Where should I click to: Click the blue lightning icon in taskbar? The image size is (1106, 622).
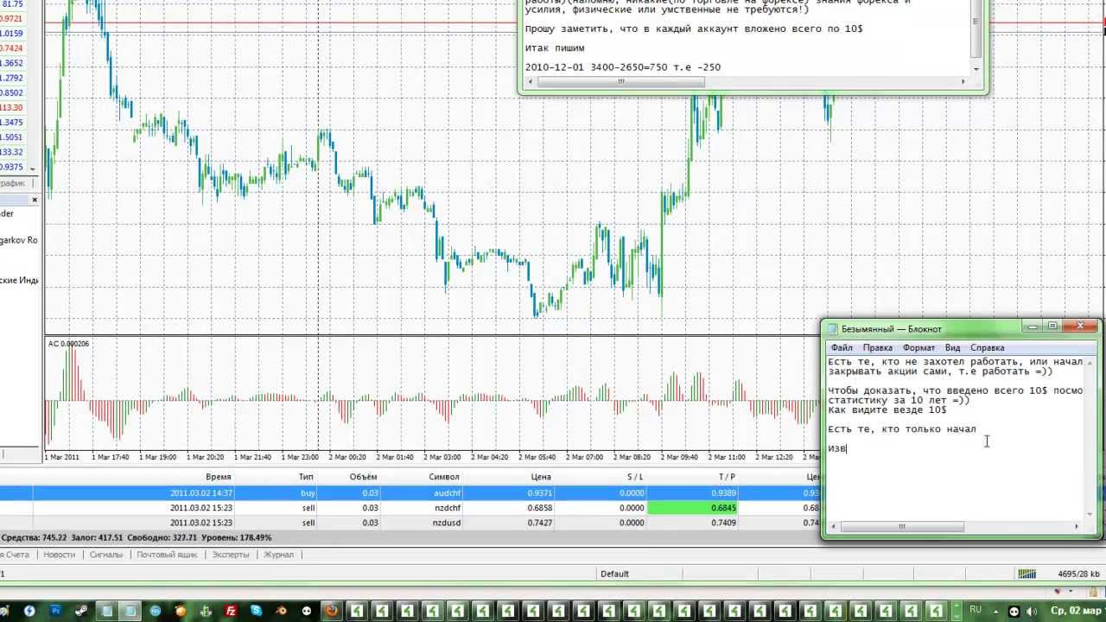[29, 611]
